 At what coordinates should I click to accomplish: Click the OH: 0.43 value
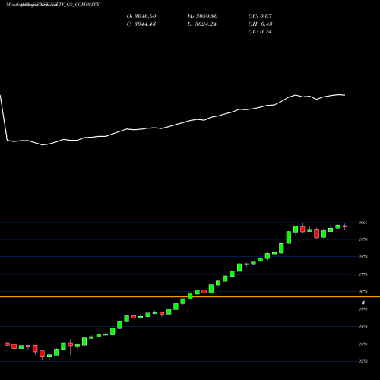tap(260, 24)
